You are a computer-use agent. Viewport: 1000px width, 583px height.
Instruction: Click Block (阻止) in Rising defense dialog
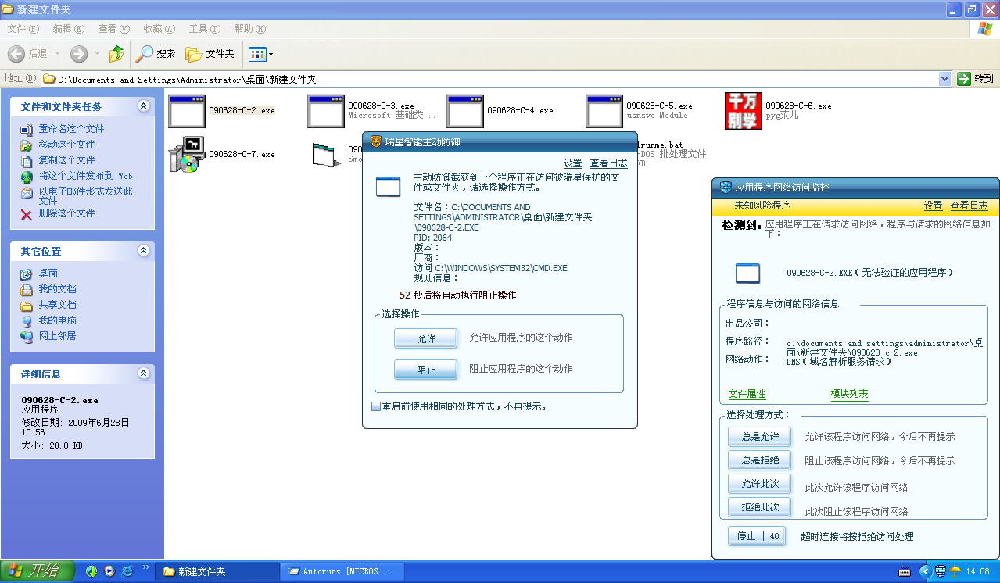coord(426,370)
